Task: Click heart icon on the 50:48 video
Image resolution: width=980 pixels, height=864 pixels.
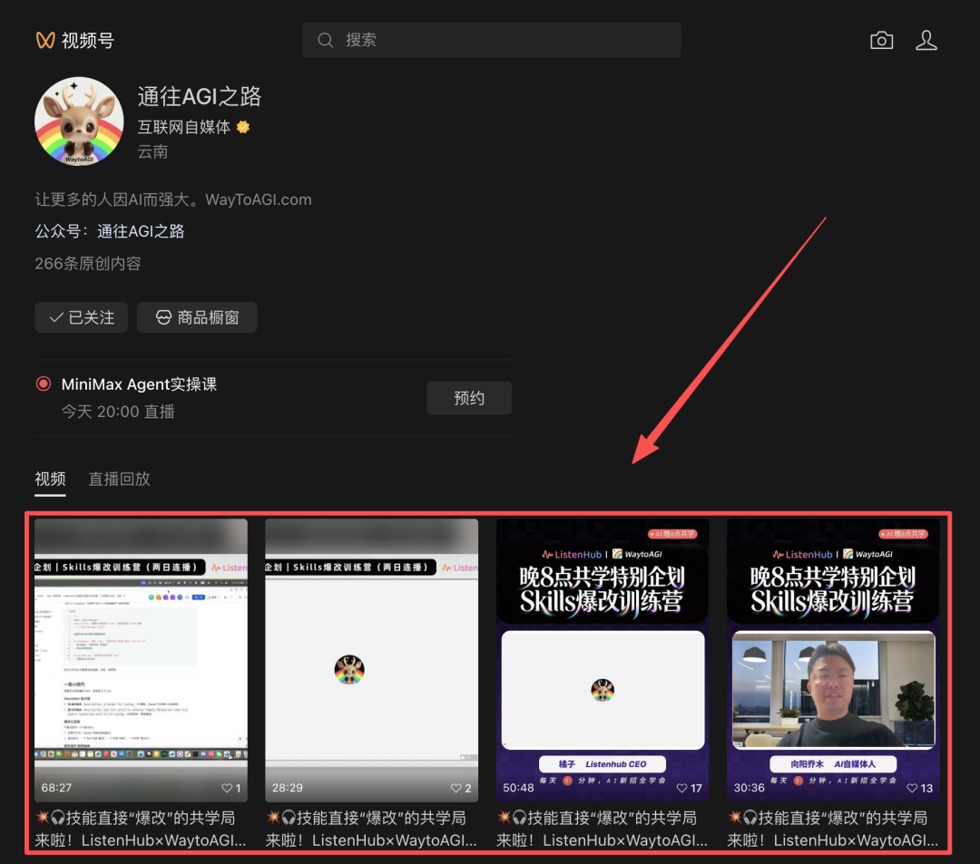Action: tap(682, 788)
